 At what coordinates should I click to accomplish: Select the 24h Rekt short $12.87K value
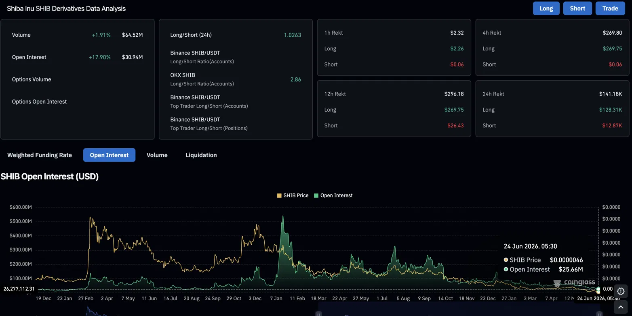[x=612, y=125]
